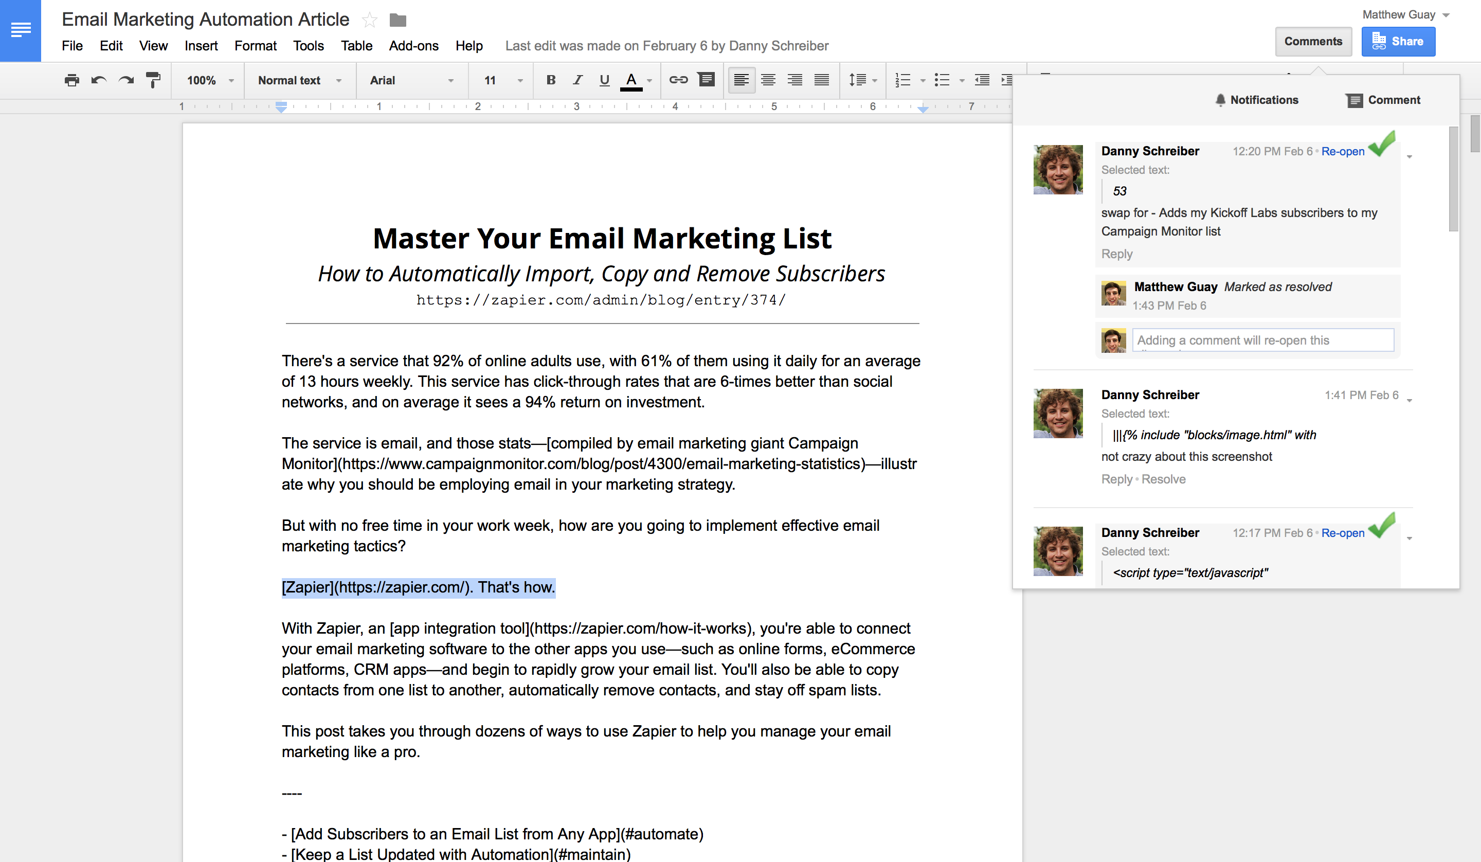The image size is (1481, 862).
Task: Expand the bulleted list style dropdown arrow
Action: (x=962, y=81)
